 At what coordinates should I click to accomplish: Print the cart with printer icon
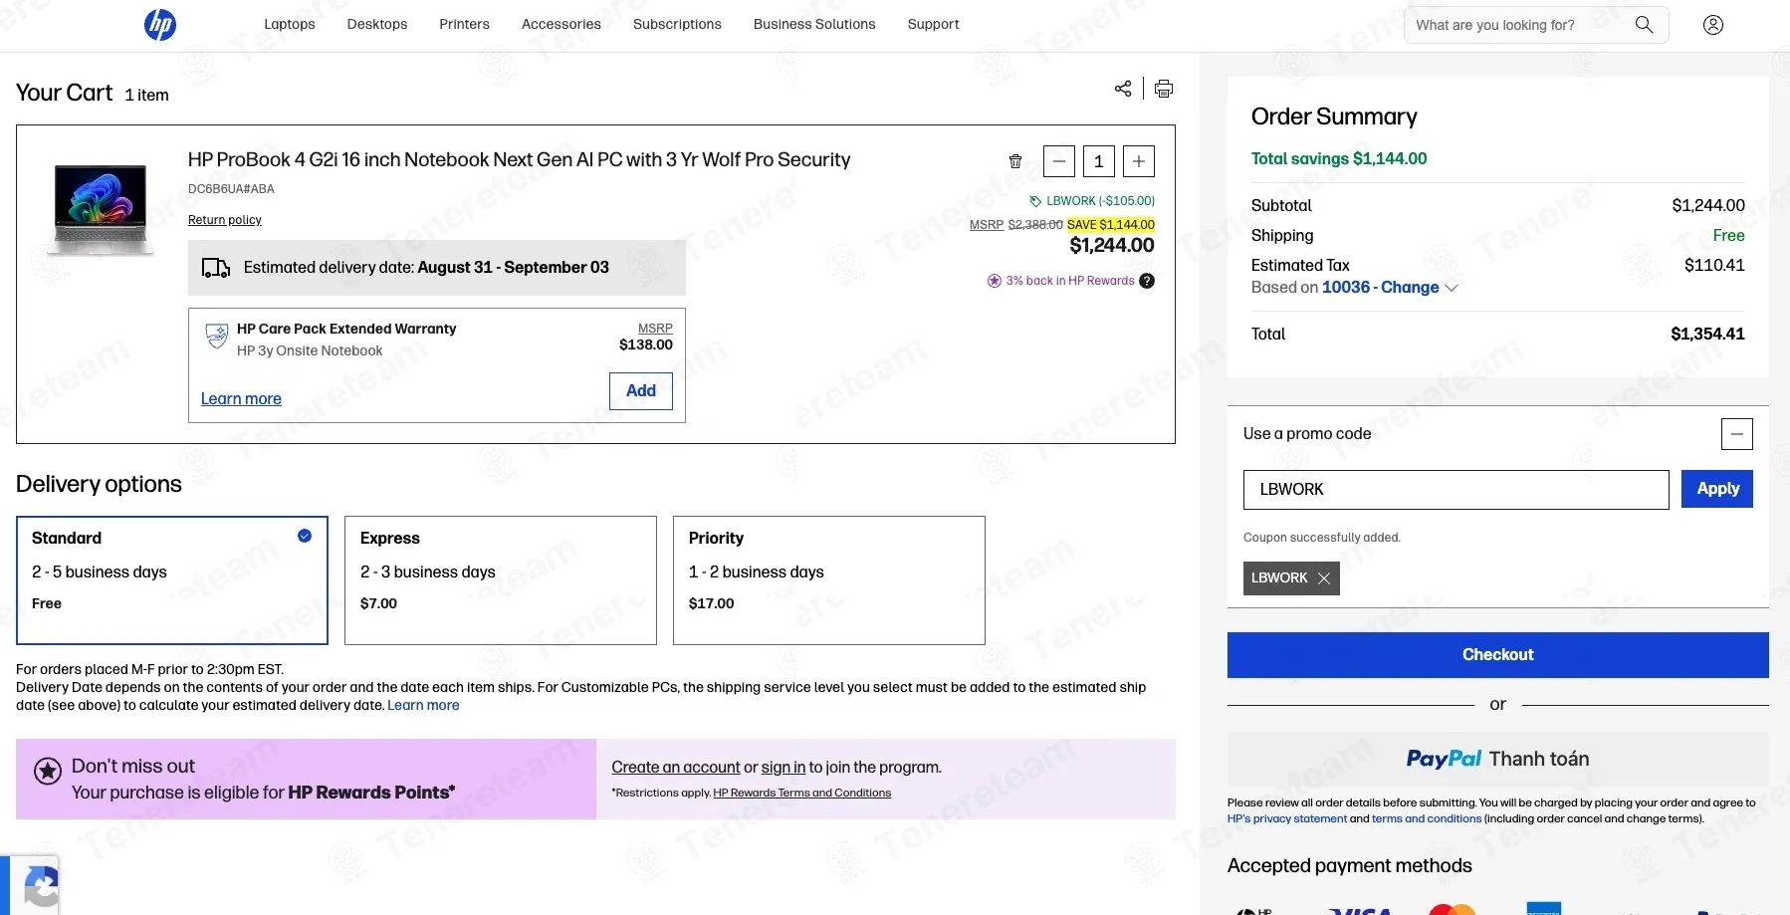pos(1164,89)
